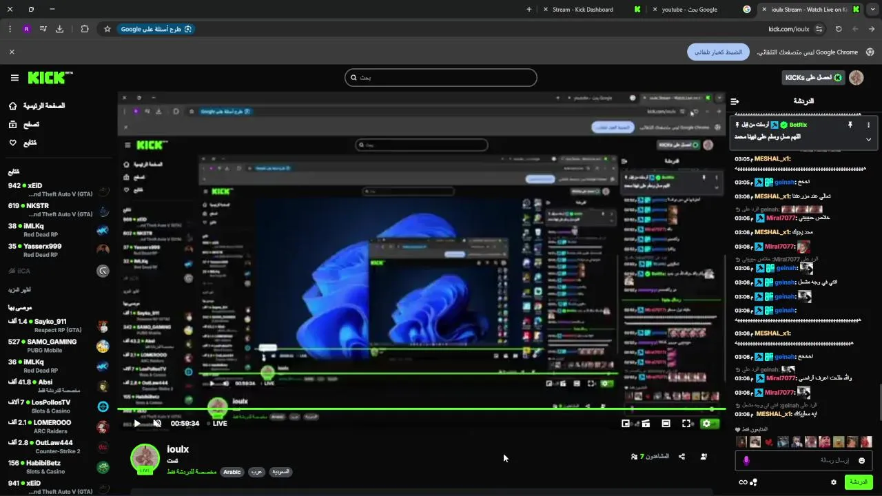Open the channel points bubbles icon
The width and height of the screenshot is (882, 496).
click(754, 482)
